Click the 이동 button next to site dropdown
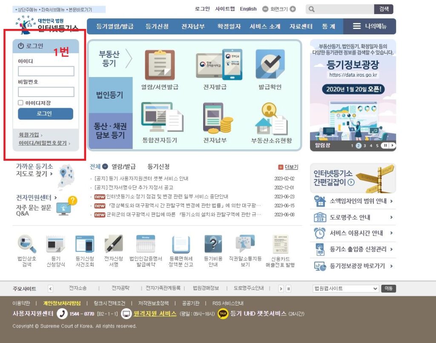The image size is (436, 343). (388, 289)
